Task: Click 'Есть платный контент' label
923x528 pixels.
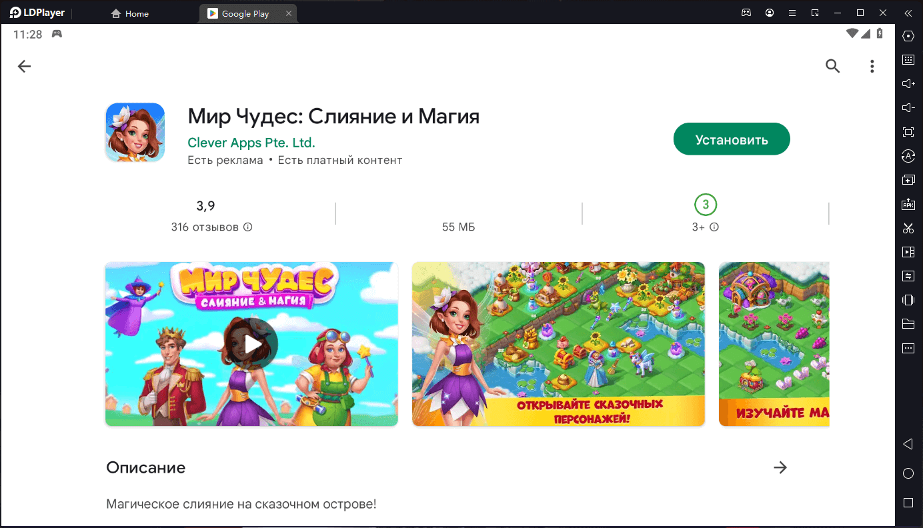Action: pyautogui.click(x=340, y=160)
